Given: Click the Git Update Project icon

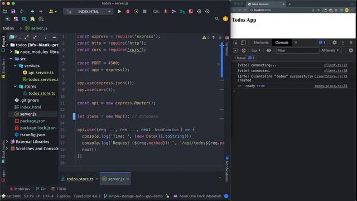Looking at the screenshot, I should pyautogui.click(x=166, y=11).
